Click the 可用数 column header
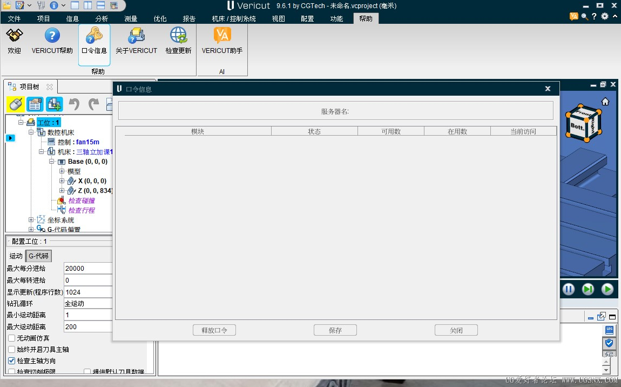The image size is (621, 387). tap(391, 131)
